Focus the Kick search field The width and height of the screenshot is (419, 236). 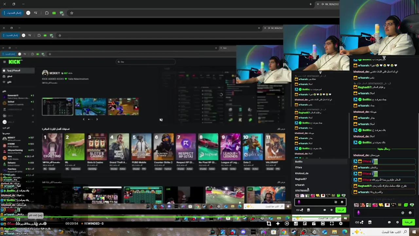tap(146, 62)
